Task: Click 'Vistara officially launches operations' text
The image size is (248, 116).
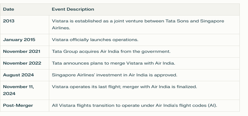Action: click(x=95, y=40)
